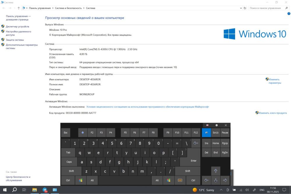The width and height of the screenshot is (291, 194).
Task: Click the blue help question mark icon
Action: (289, 14)
